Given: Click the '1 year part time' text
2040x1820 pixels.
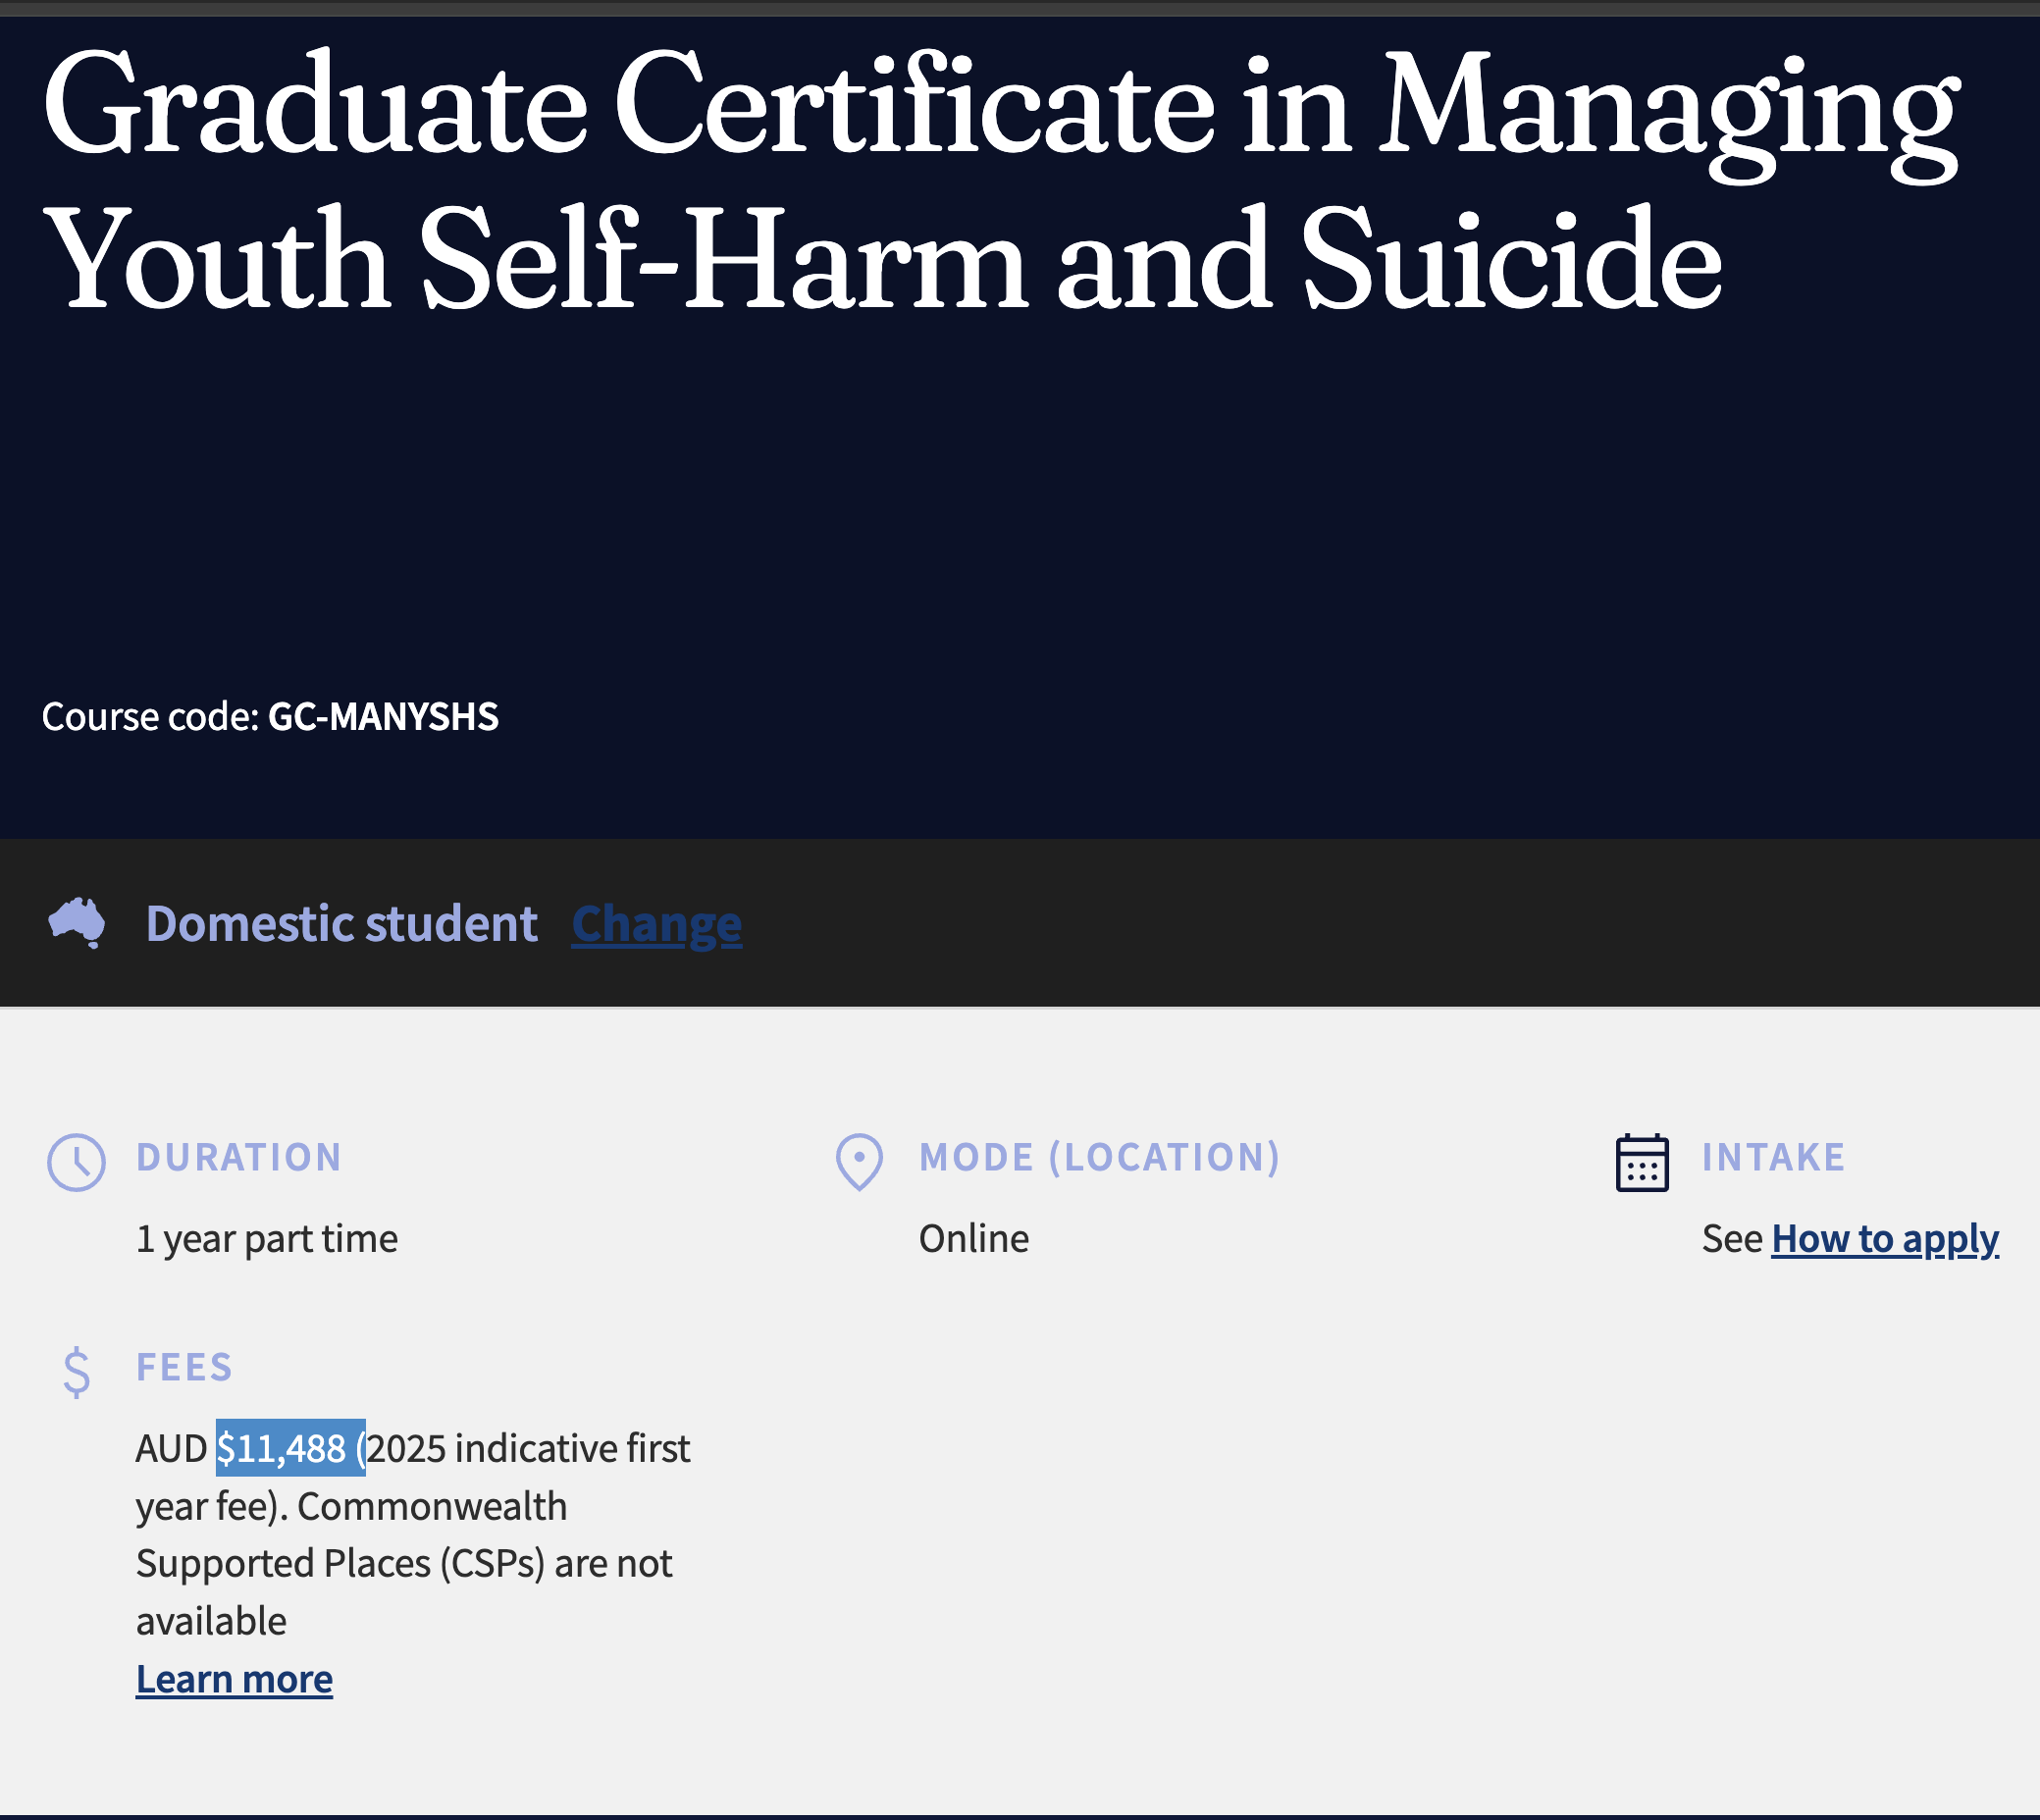Looking at the screenshot, I should coord(267,1239).
